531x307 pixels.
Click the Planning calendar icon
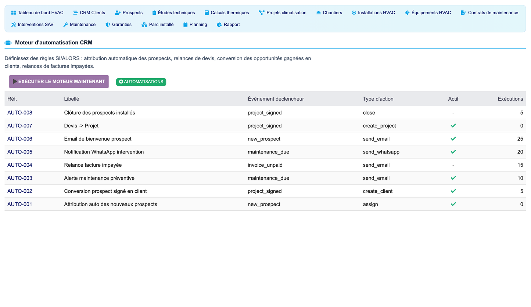185,25
